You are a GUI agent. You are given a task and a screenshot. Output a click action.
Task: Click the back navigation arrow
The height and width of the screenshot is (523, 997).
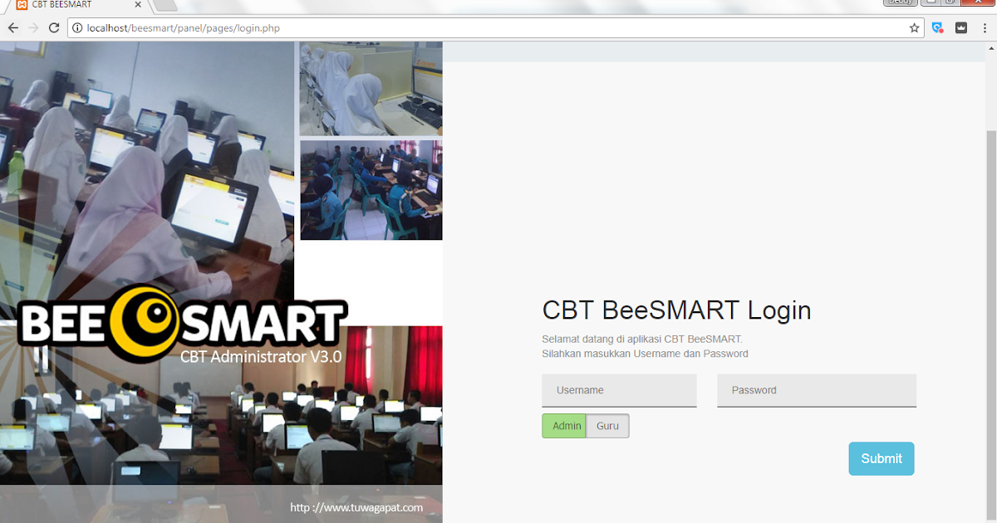coord(12,27)
